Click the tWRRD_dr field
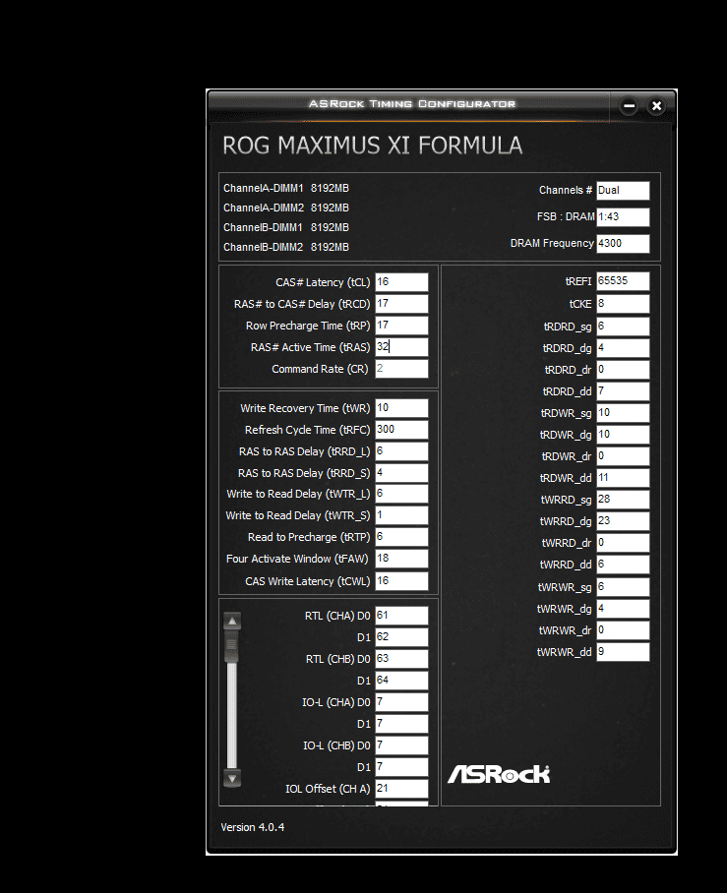The image size is (727, 893). pos(623,543)
